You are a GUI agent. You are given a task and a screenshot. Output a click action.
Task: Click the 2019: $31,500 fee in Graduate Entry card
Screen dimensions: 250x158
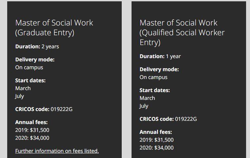[32, 130]
